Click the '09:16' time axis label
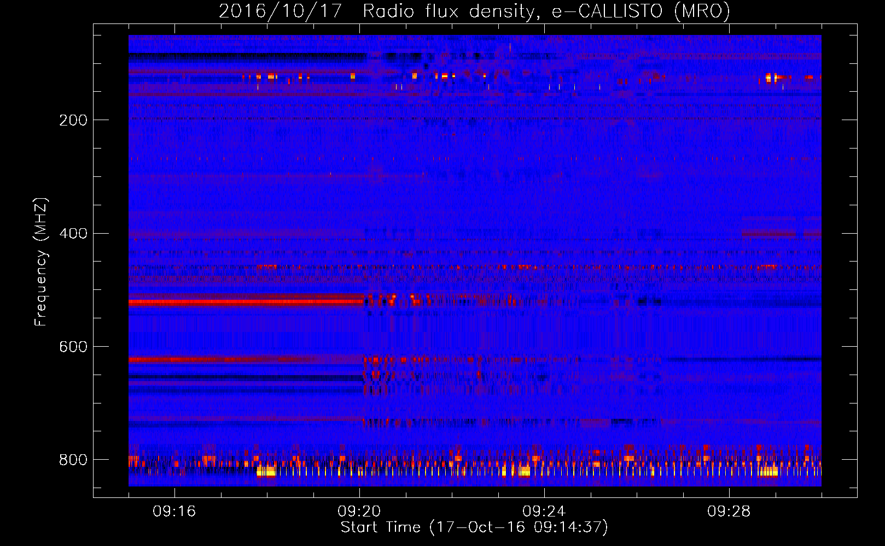The height and width of the screenshot is (546, 885). (174, 512)
